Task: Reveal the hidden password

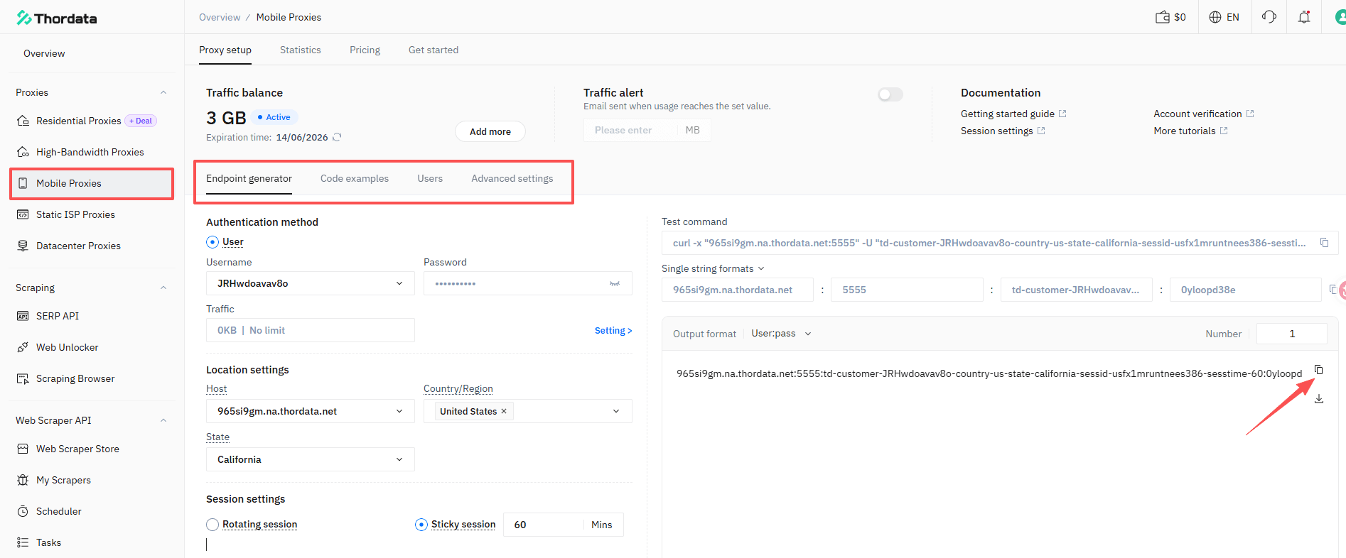Action: (x=615, y=283)
